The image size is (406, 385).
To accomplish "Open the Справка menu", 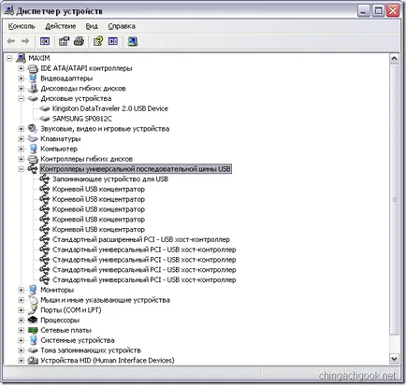I will tap(122, 26).
